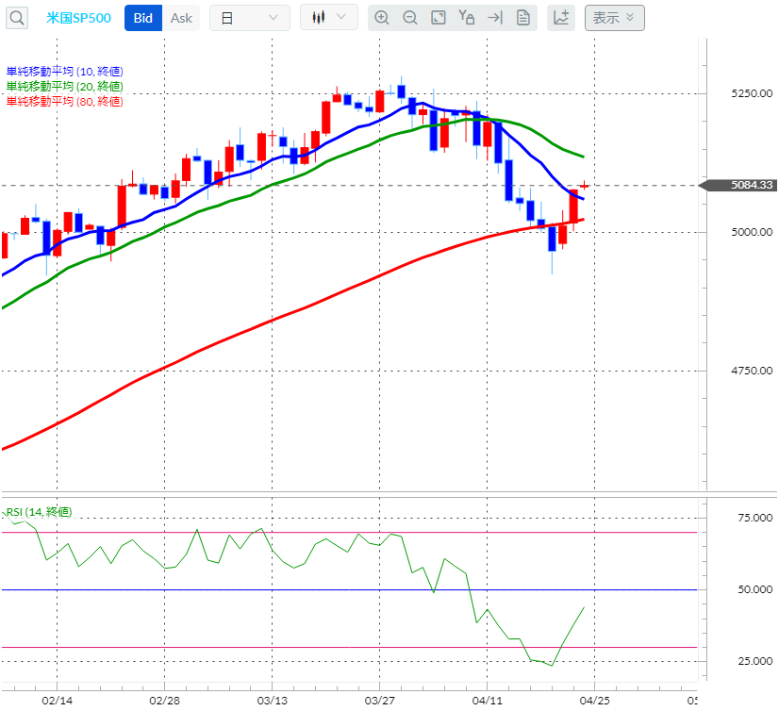Open the 日 timeframe dropdown
This screenshot has width=779, height=711.
tap(249, 17)
